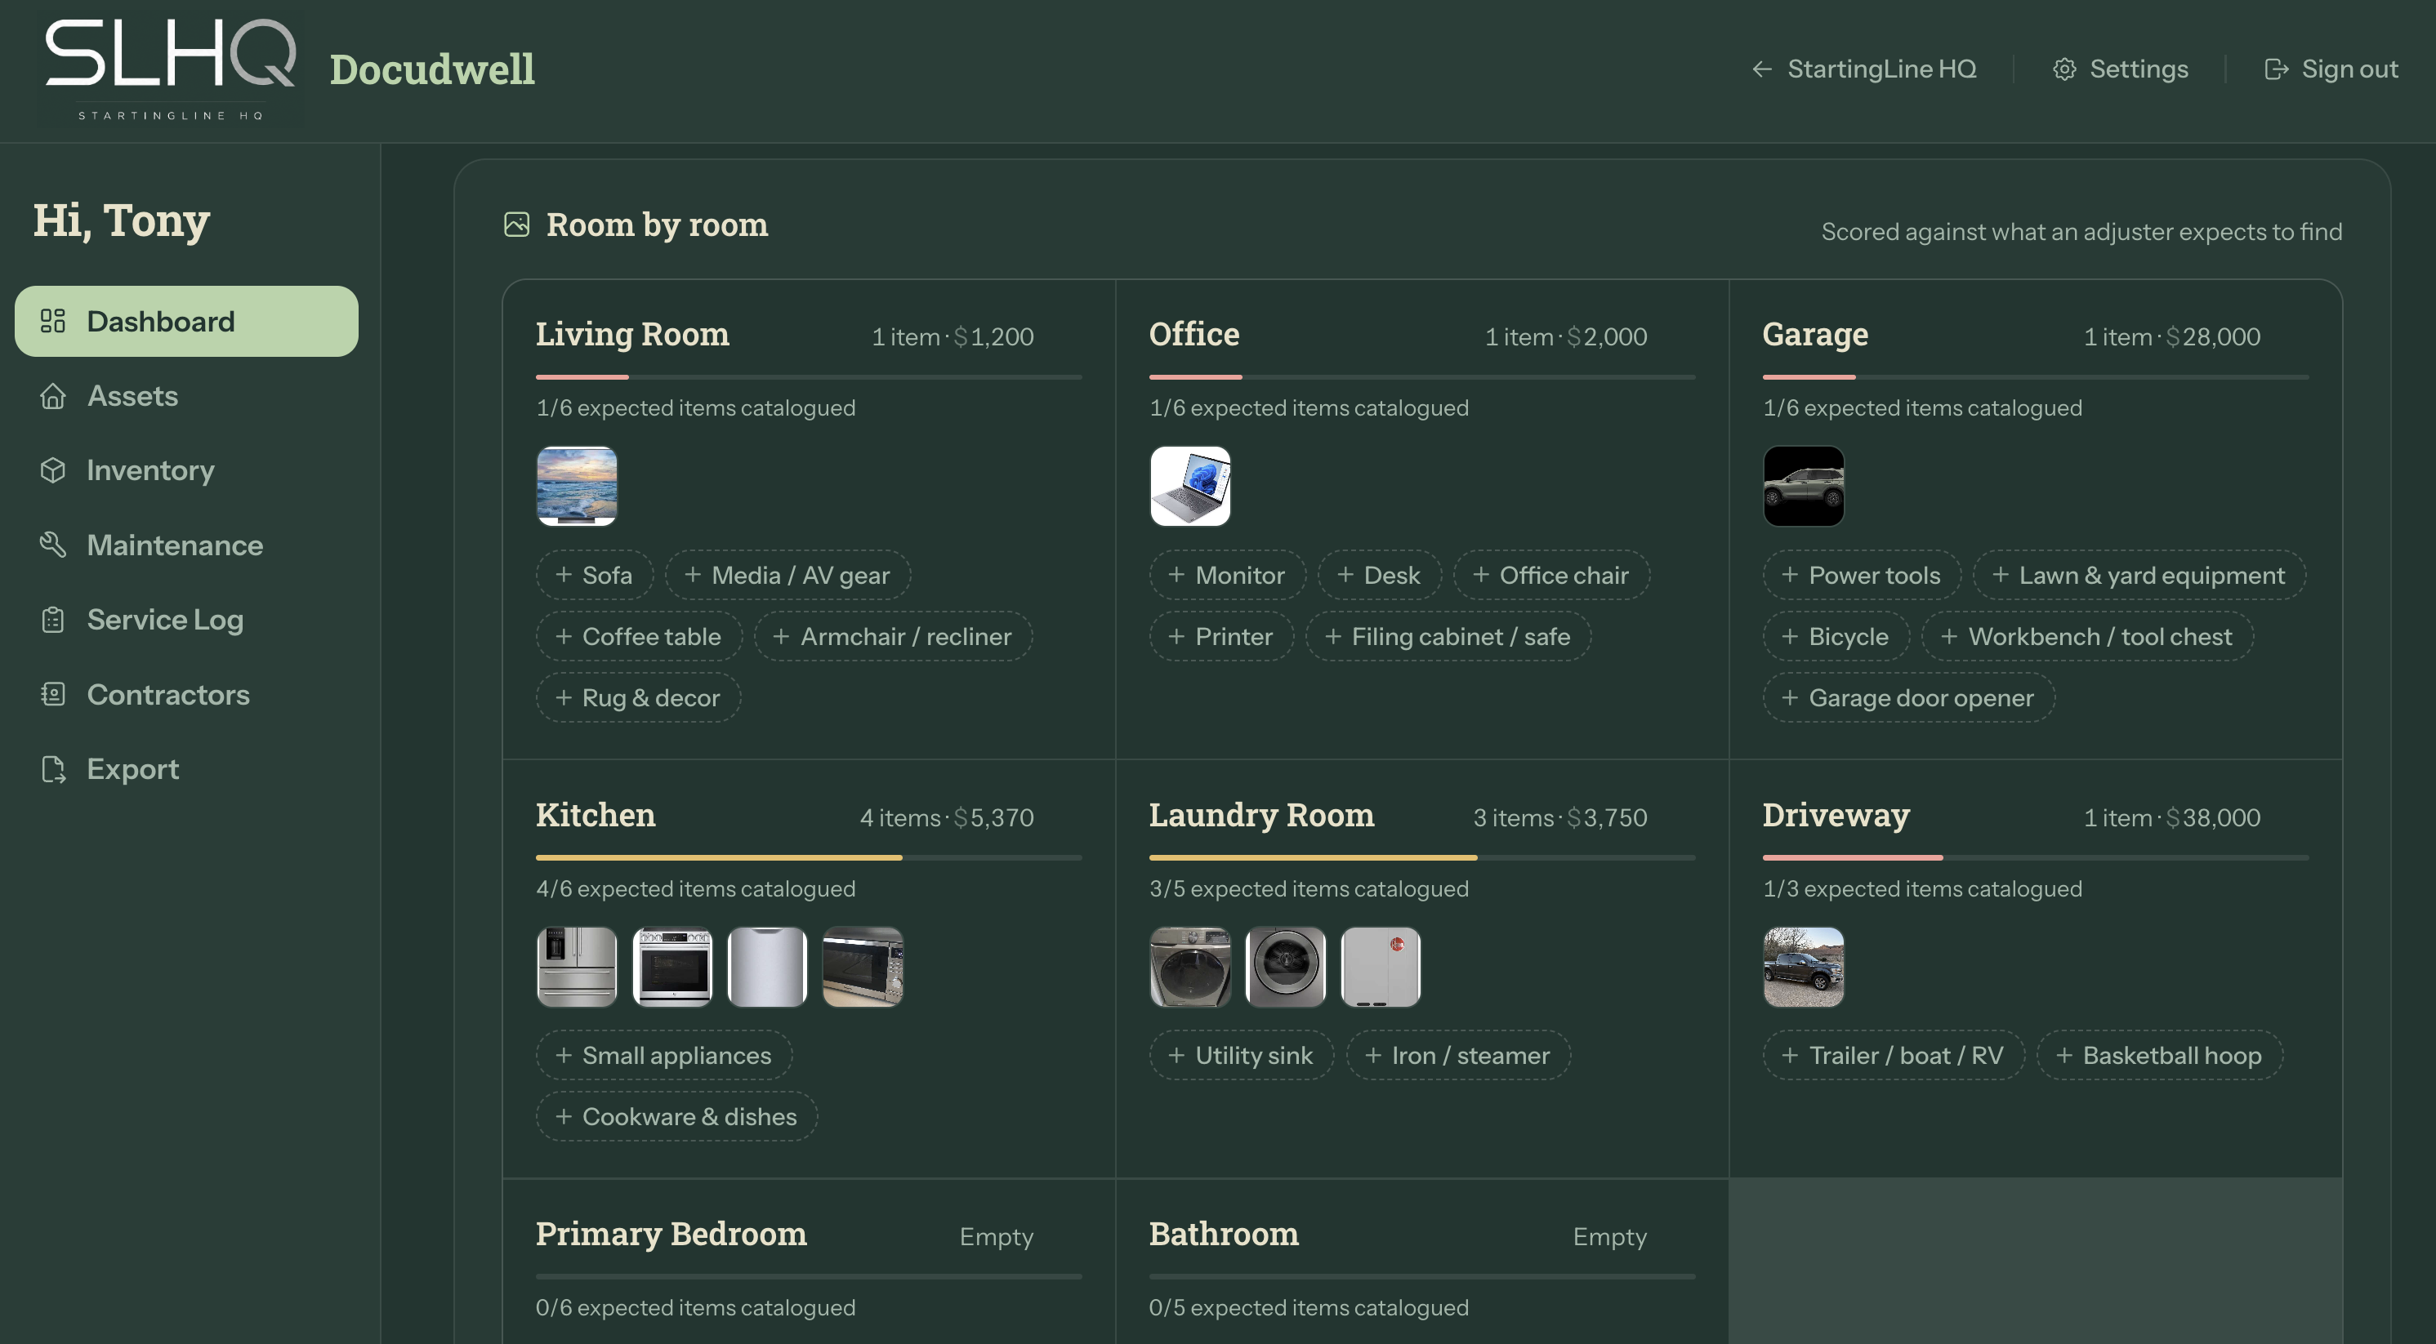This screenshot has width=2436, height=1344.
Task: Click the plus icon on Sofa chip
Action: point(564,575)
